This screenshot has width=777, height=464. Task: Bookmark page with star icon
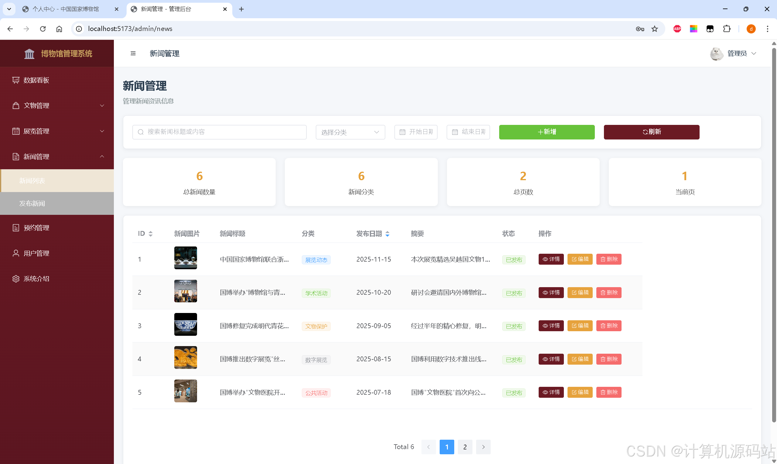(x=655, y=29)
